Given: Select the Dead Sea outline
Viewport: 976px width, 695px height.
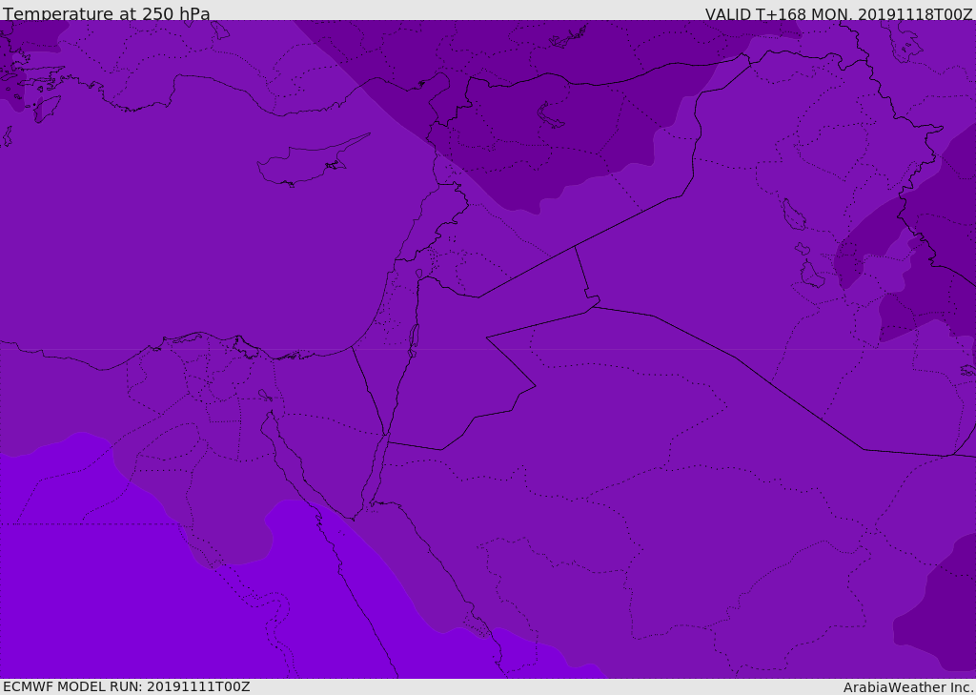Looking at the screenshot, I should pyautogui.click(x=414, y=337).
